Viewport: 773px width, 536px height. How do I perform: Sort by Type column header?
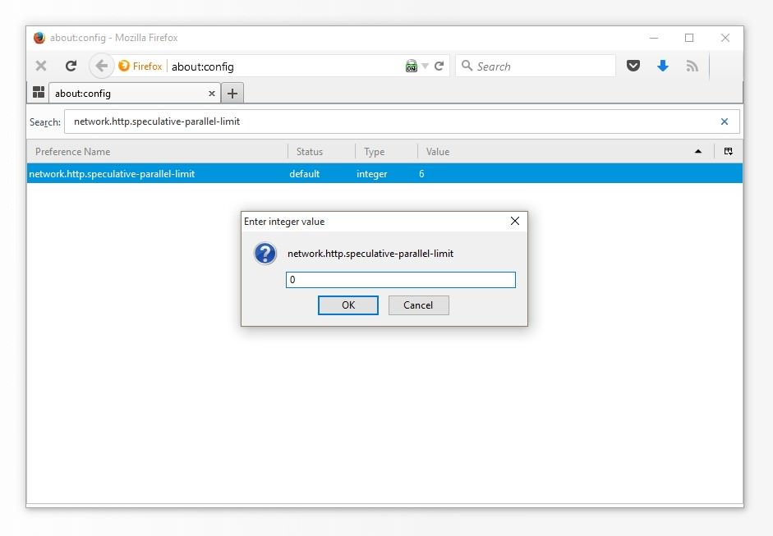[x=386, y=152]
